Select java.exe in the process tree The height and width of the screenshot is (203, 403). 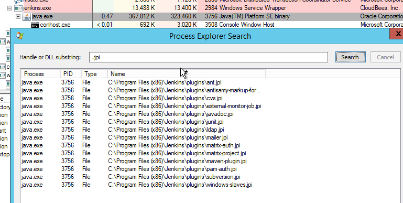(x=42, y=17)
